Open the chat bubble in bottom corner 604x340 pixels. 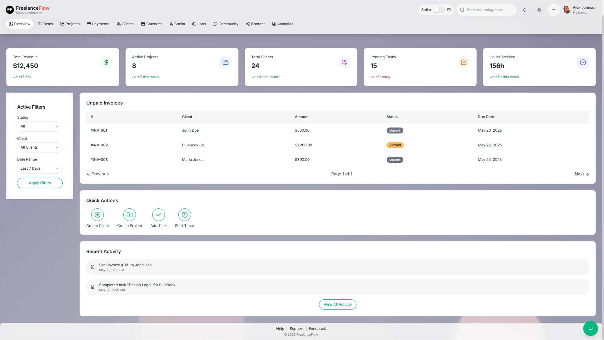click(590, 328)
